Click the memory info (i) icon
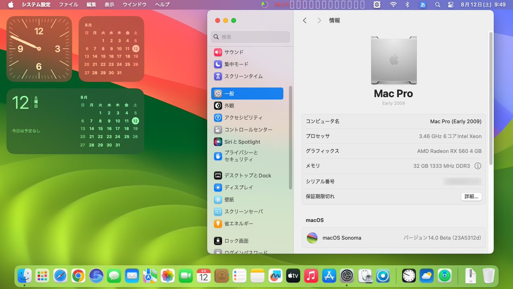 [x=478, y=166]
